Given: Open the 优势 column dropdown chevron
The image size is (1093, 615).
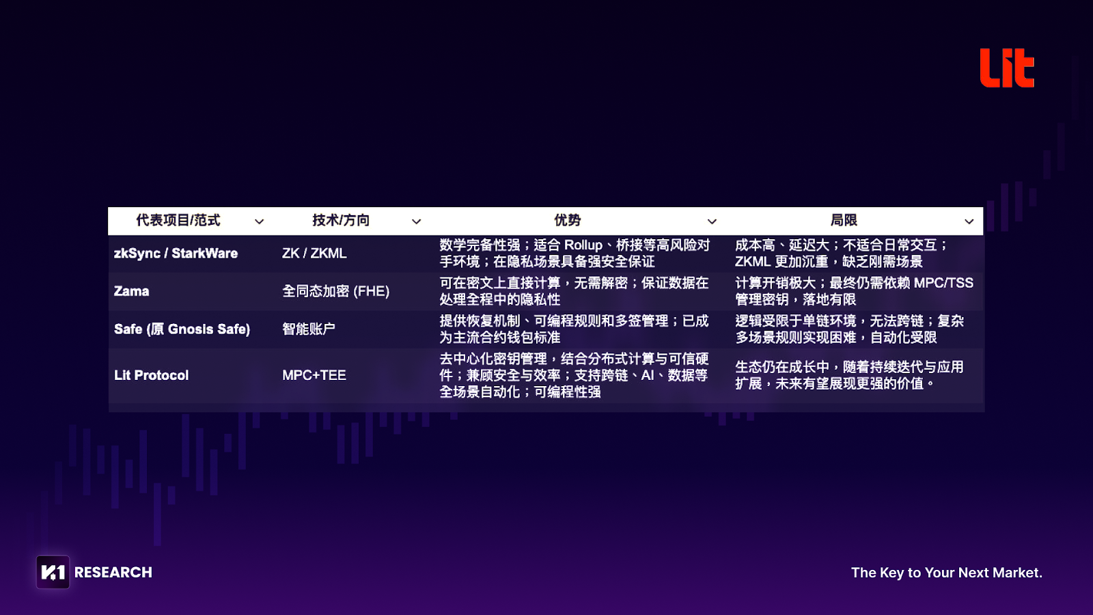Looking at the screenshot, I should (712, 221).
